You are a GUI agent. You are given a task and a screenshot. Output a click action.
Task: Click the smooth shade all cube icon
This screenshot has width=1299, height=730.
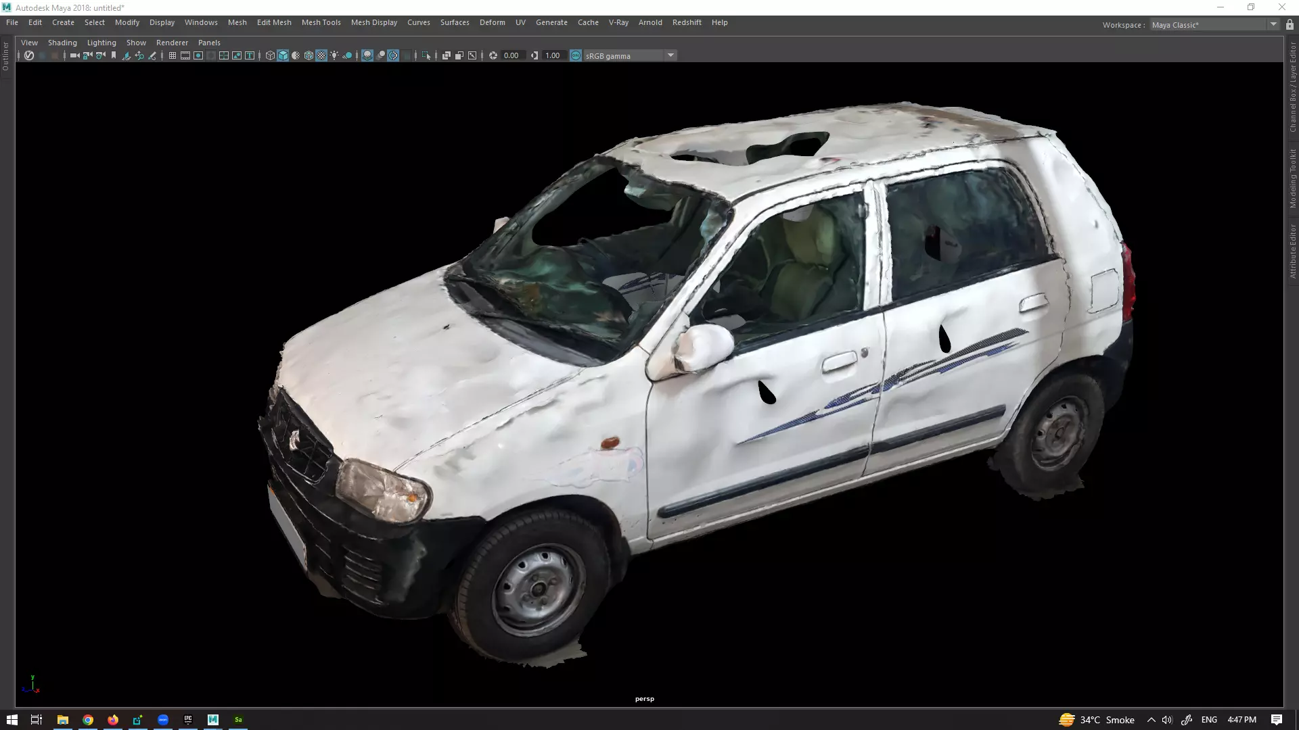[283, 55]
